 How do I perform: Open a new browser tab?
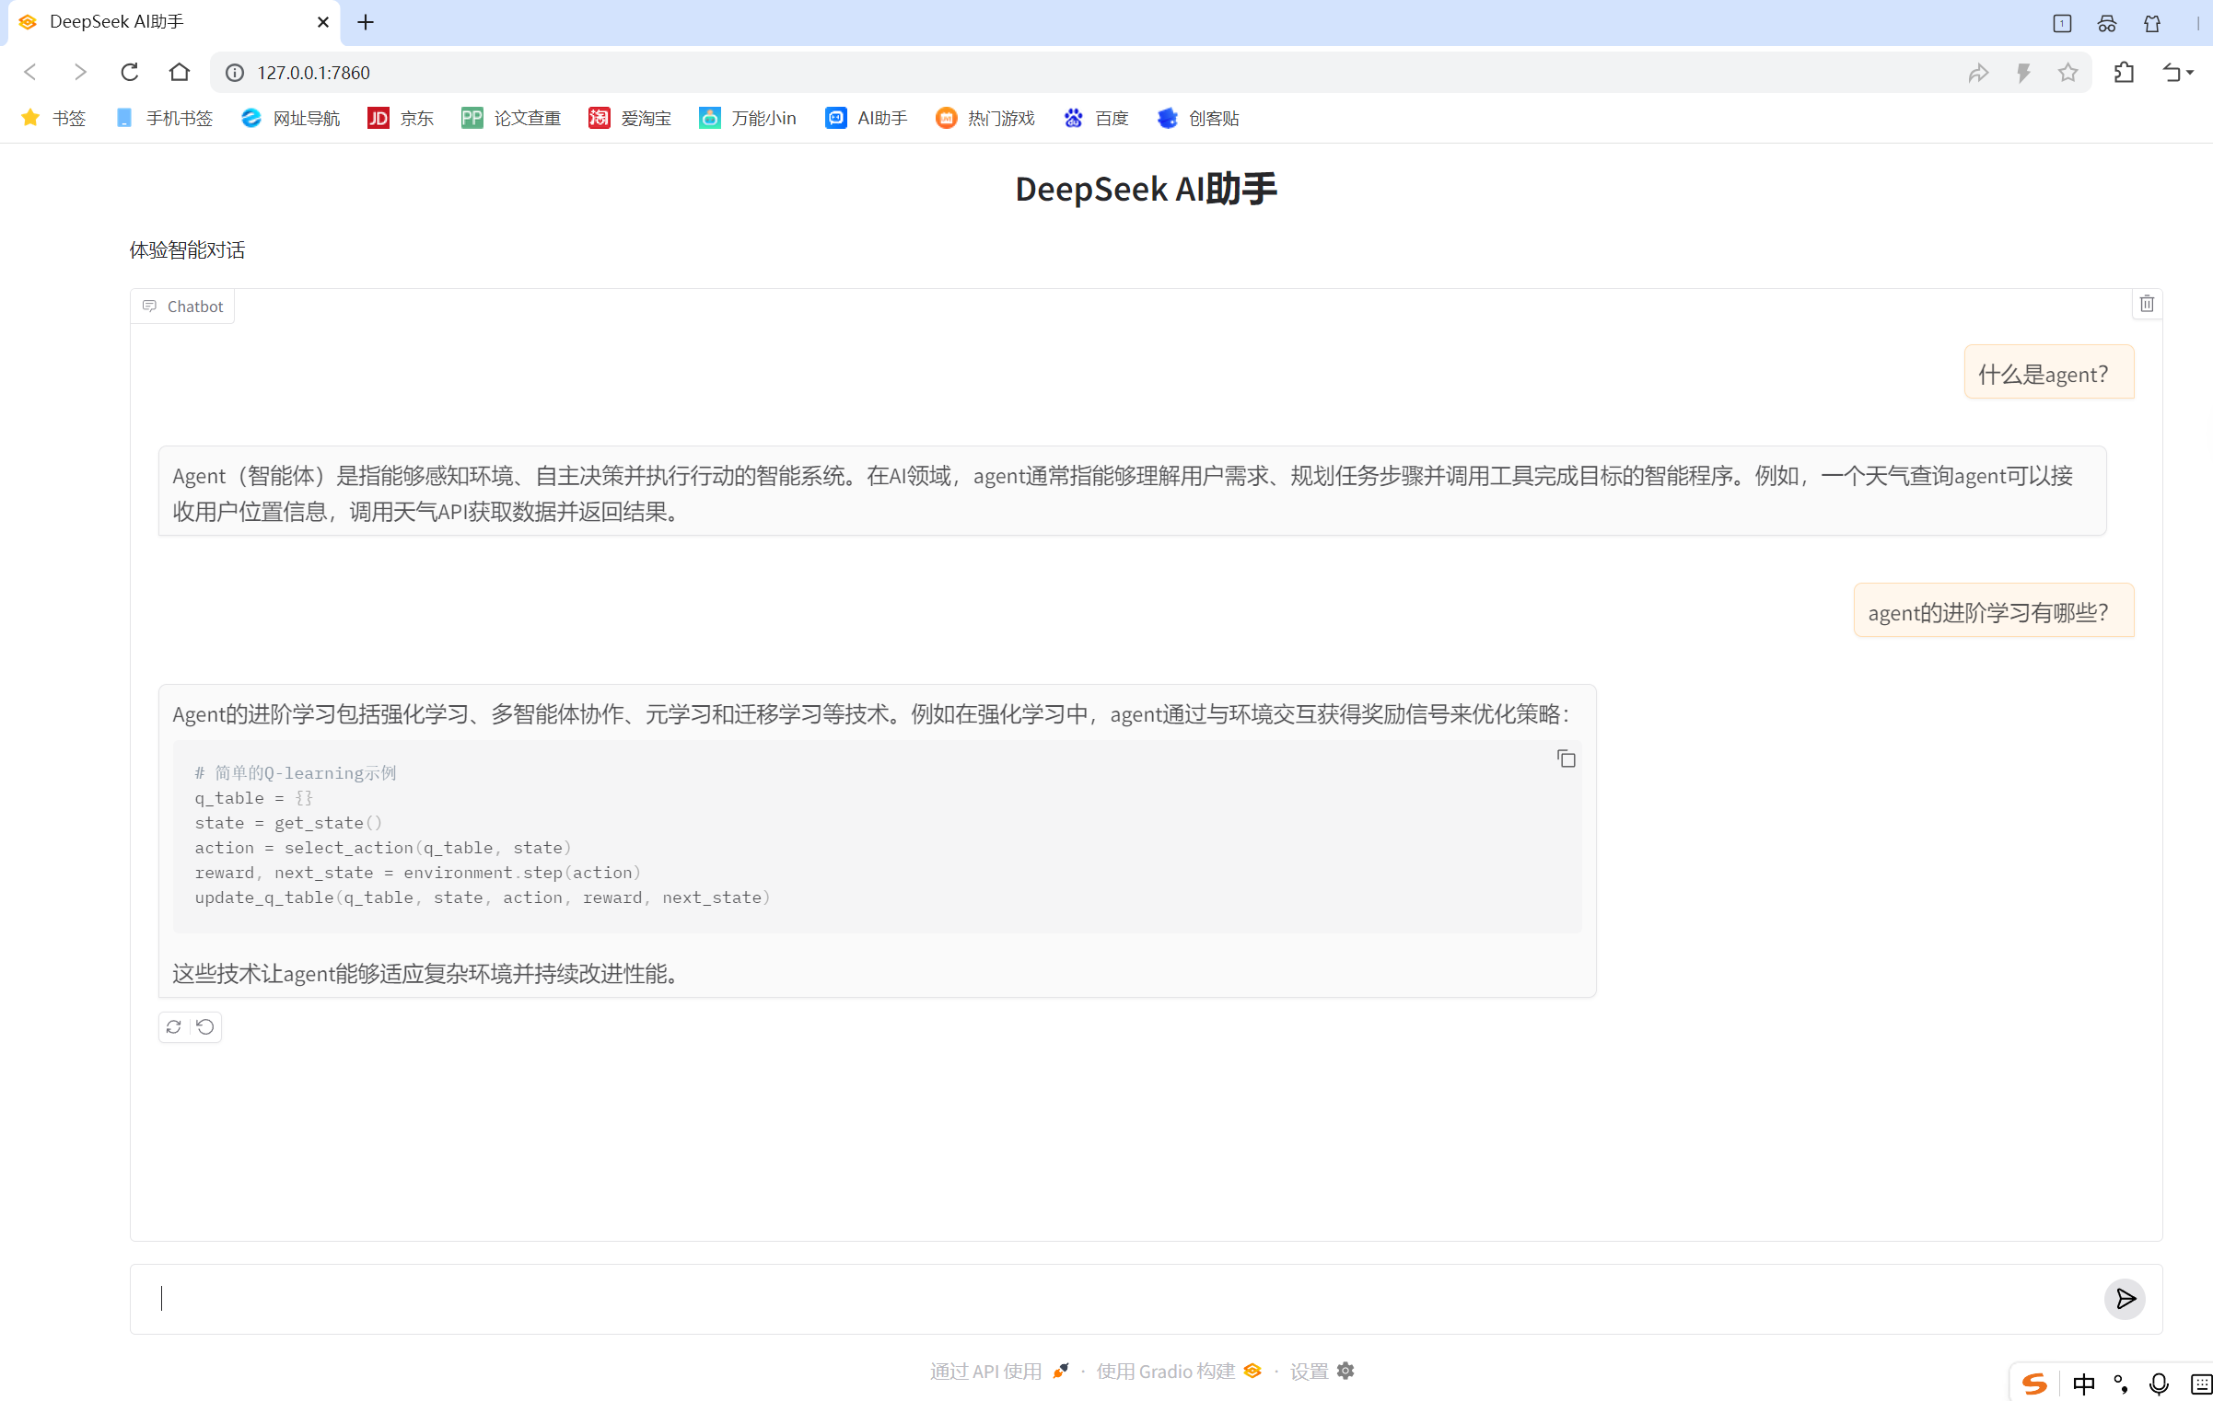click(366, 22)
